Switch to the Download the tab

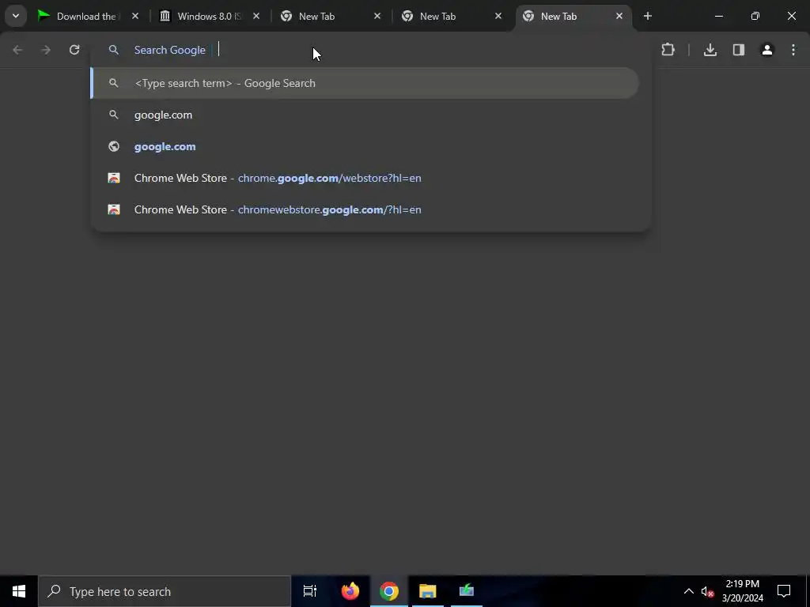point(87,16)
